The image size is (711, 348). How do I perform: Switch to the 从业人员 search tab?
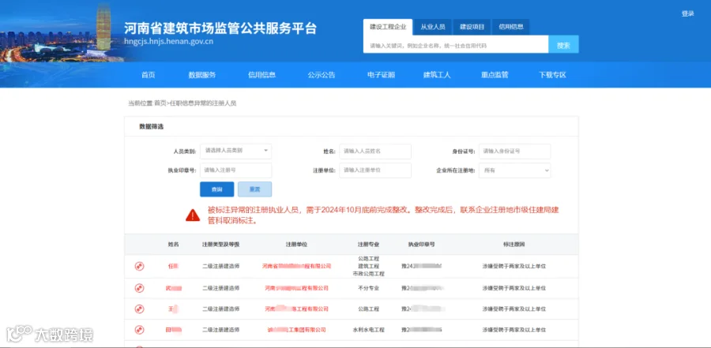coord(433,27)
